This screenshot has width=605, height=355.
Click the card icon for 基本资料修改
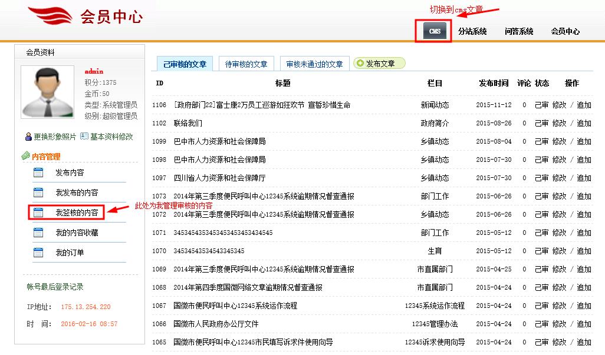point(84,137)
